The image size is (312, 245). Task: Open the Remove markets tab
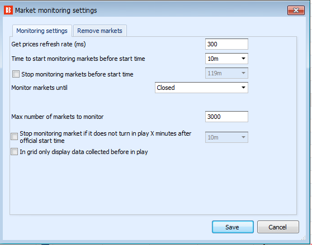100,31
